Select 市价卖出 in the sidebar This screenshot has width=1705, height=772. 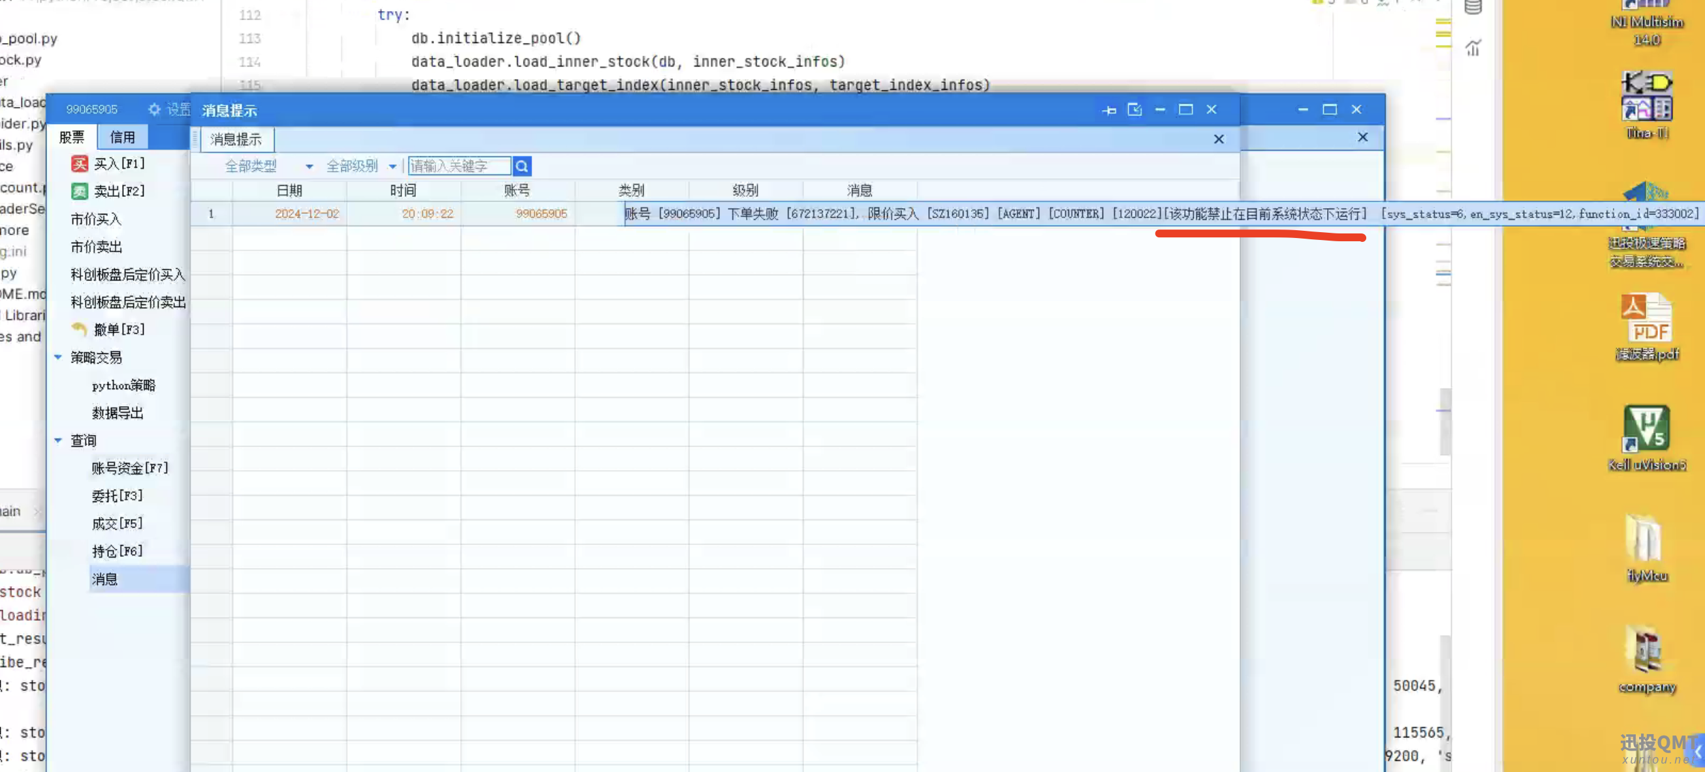tap(96, 246)
